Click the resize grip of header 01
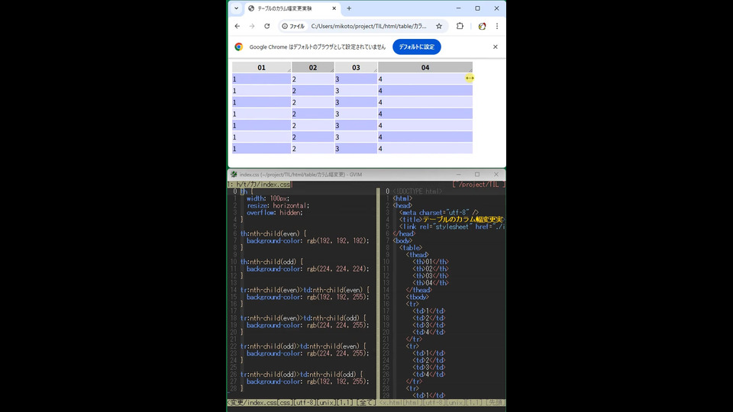 (x=289, y=70)
